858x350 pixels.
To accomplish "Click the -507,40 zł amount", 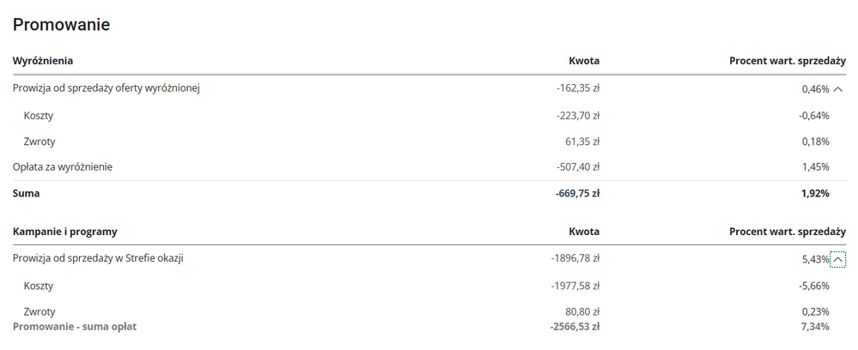I will (x=578, y=166).
